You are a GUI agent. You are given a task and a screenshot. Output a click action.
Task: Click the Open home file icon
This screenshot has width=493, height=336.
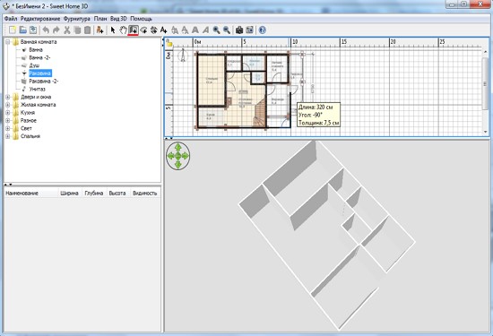click(x=23, y=30)
